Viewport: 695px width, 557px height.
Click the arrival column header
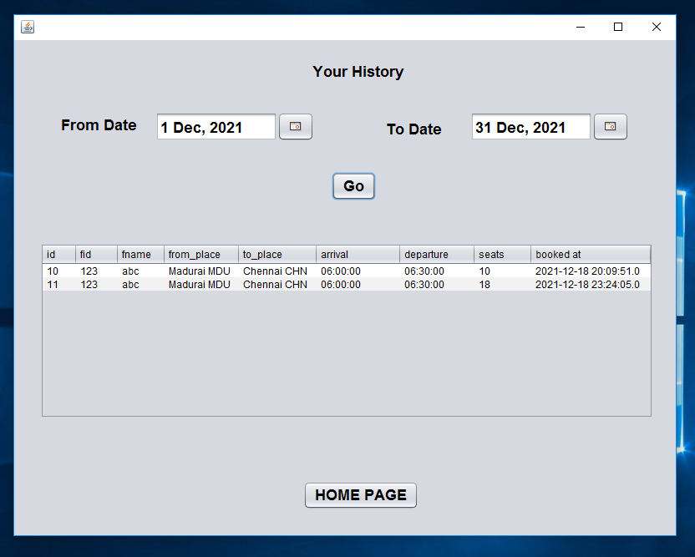click(358, 255)
